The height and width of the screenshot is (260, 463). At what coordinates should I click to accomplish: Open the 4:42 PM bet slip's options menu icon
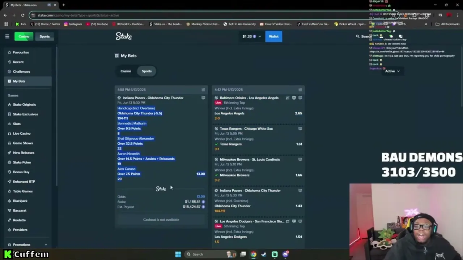(x=300, y=90)
